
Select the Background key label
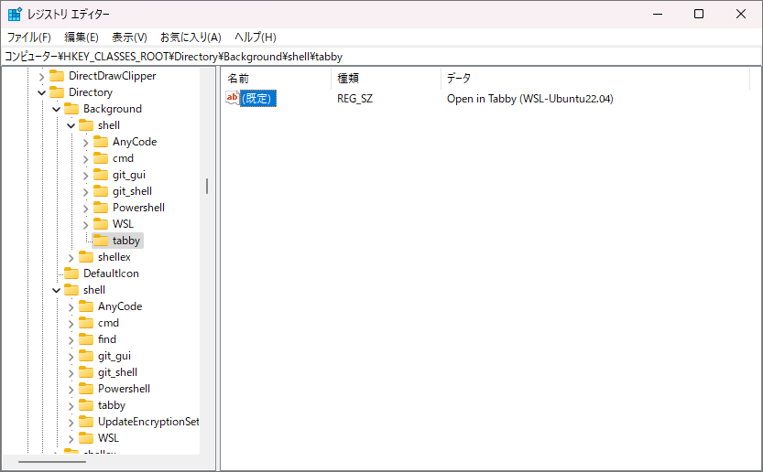coord(113,109)
